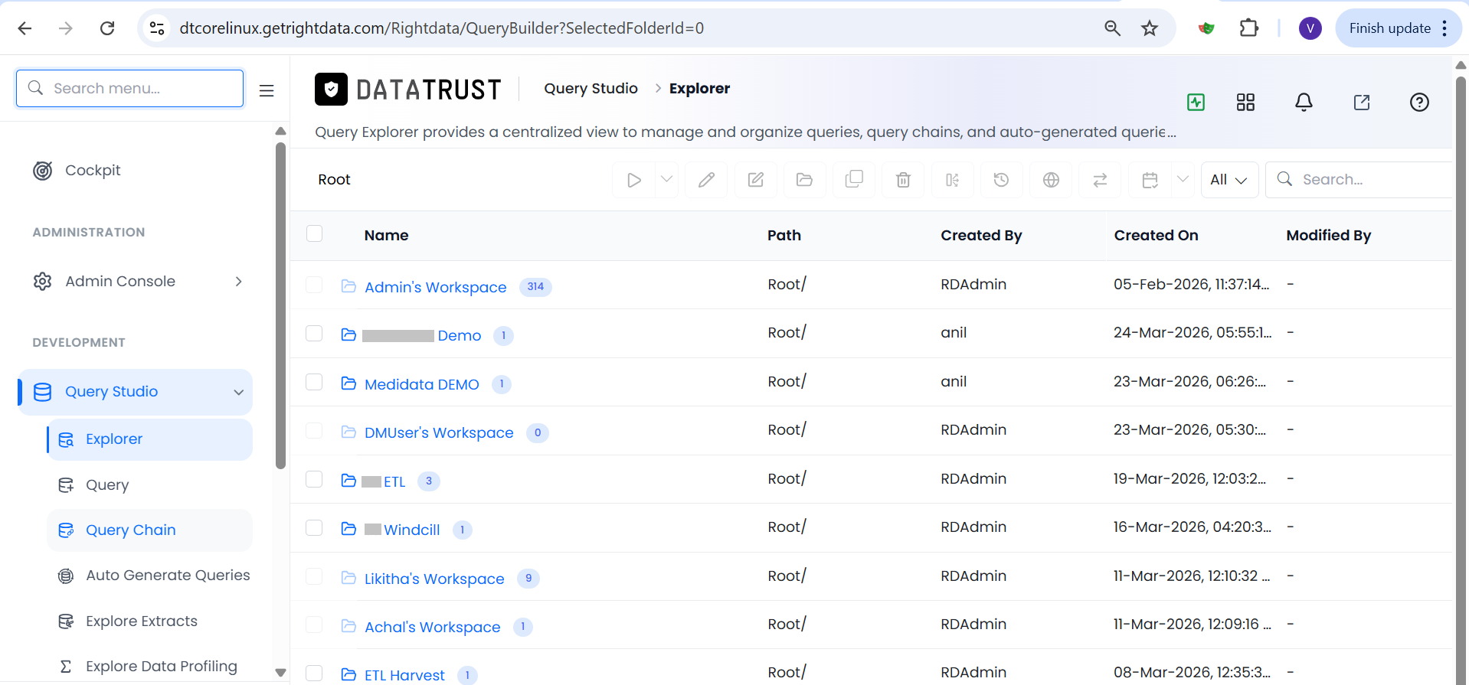Click the Run (play) toolbar icon
The image size is (1469, 685).
(634, 180)
